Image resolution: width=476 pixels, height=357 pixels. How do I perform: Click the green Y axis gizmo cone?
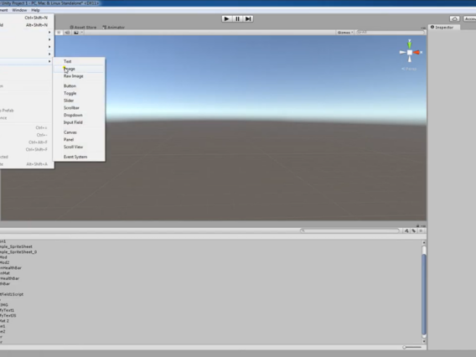pyautogui.click(x=410, y=44)
